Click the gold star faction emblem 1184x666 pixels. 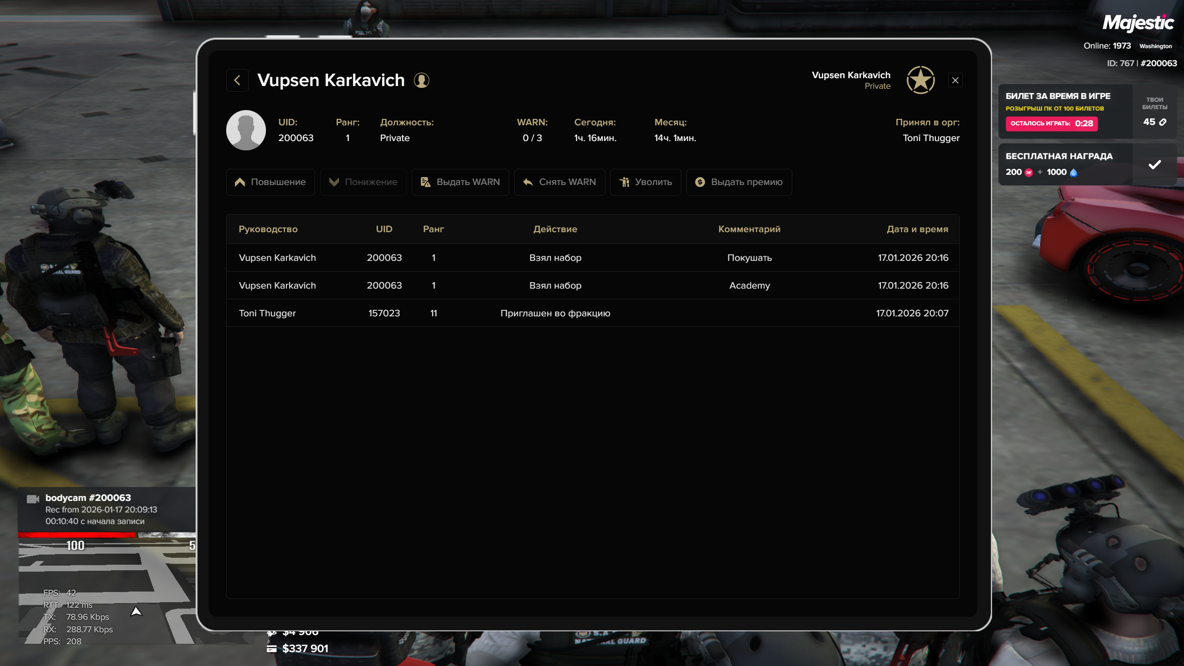pos(920,80)
